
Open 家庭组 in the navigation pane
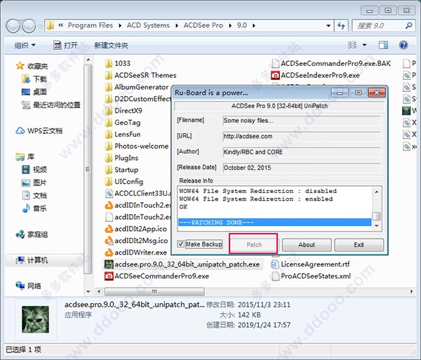point(32,234)
